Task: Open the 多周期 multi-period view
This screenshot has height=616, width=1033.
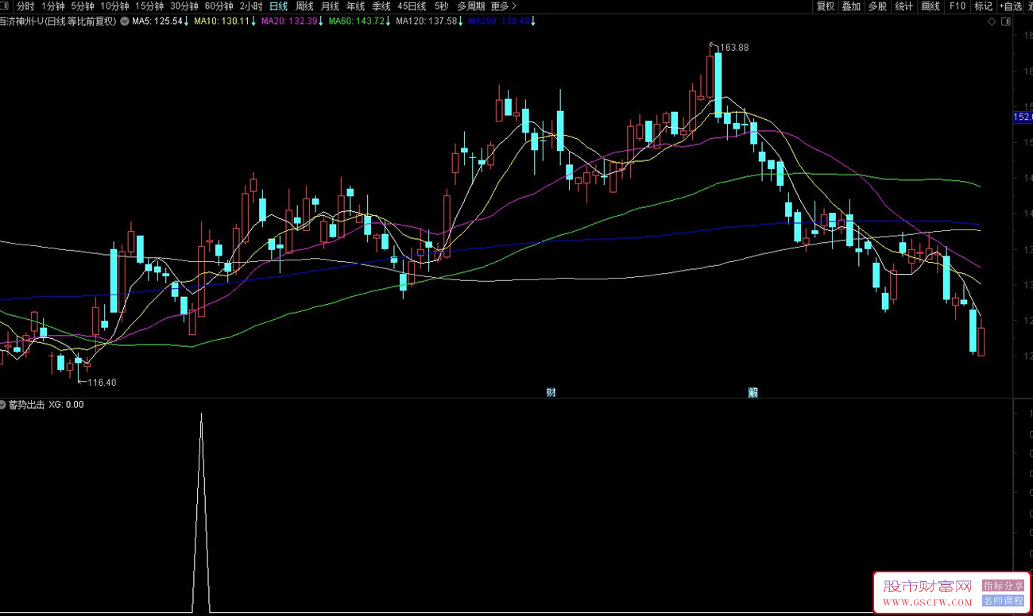Action: 470,6
